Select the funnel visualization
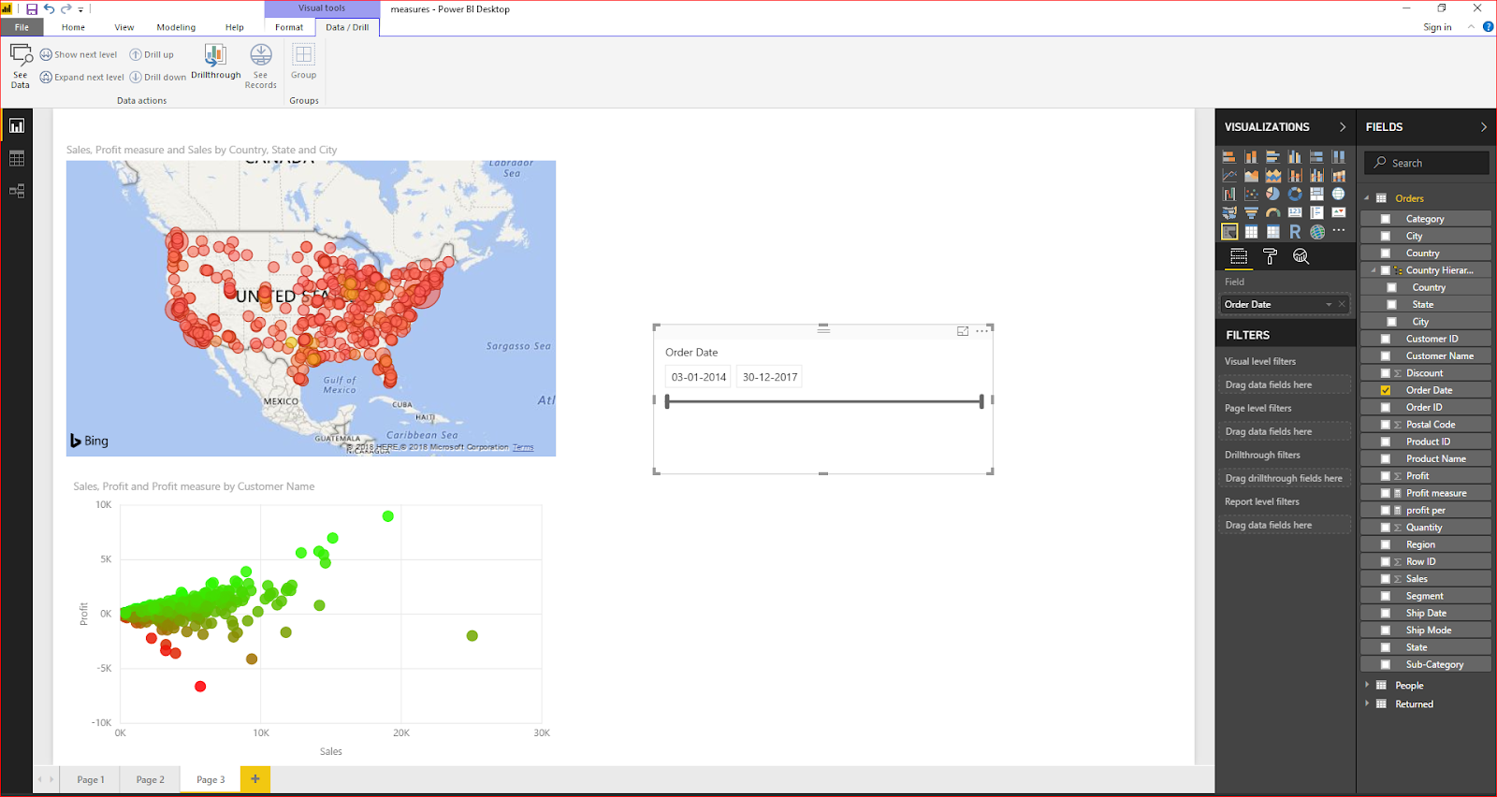 [1251, 213]
